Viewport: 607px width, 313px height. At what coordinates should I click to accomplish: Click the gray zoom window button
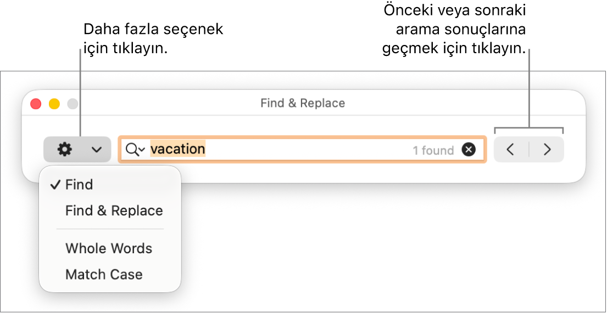(73, 104)
